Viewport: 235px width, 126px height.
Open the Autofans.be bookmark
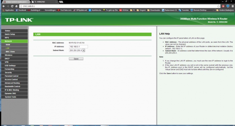coord(95,10)
